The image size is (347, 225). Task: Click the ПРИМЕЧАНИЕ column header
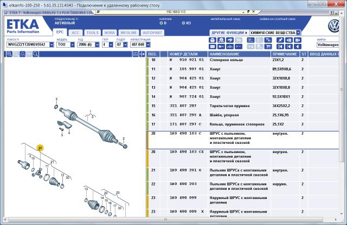pos(285,54)
